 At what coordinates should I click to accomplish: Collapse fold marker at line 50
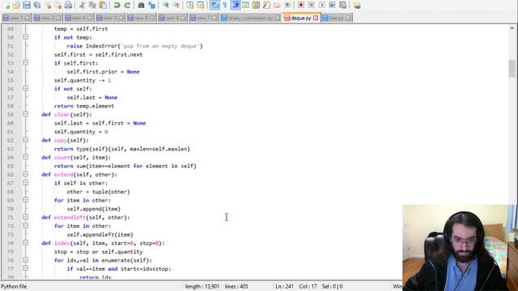coord(25,37)
